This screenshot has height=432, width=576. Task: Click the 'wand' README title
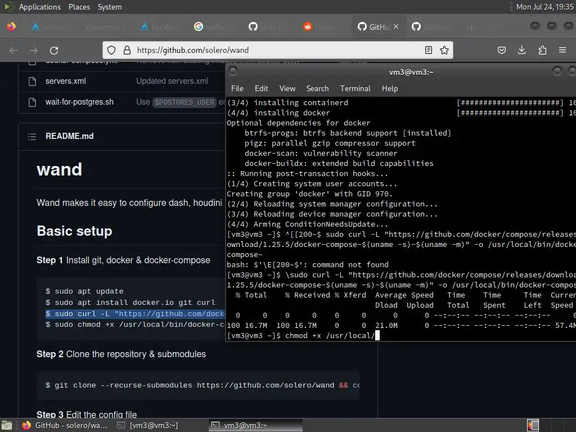click(x=60, y=169)
